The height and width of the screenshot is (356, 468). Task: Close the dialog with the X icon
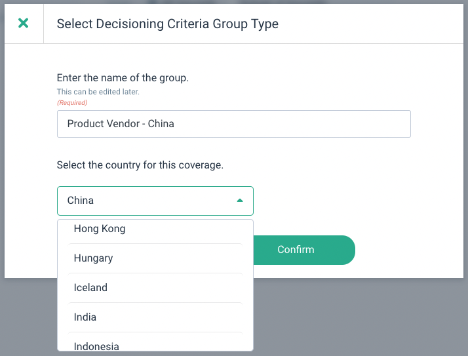tap(24, 24)
